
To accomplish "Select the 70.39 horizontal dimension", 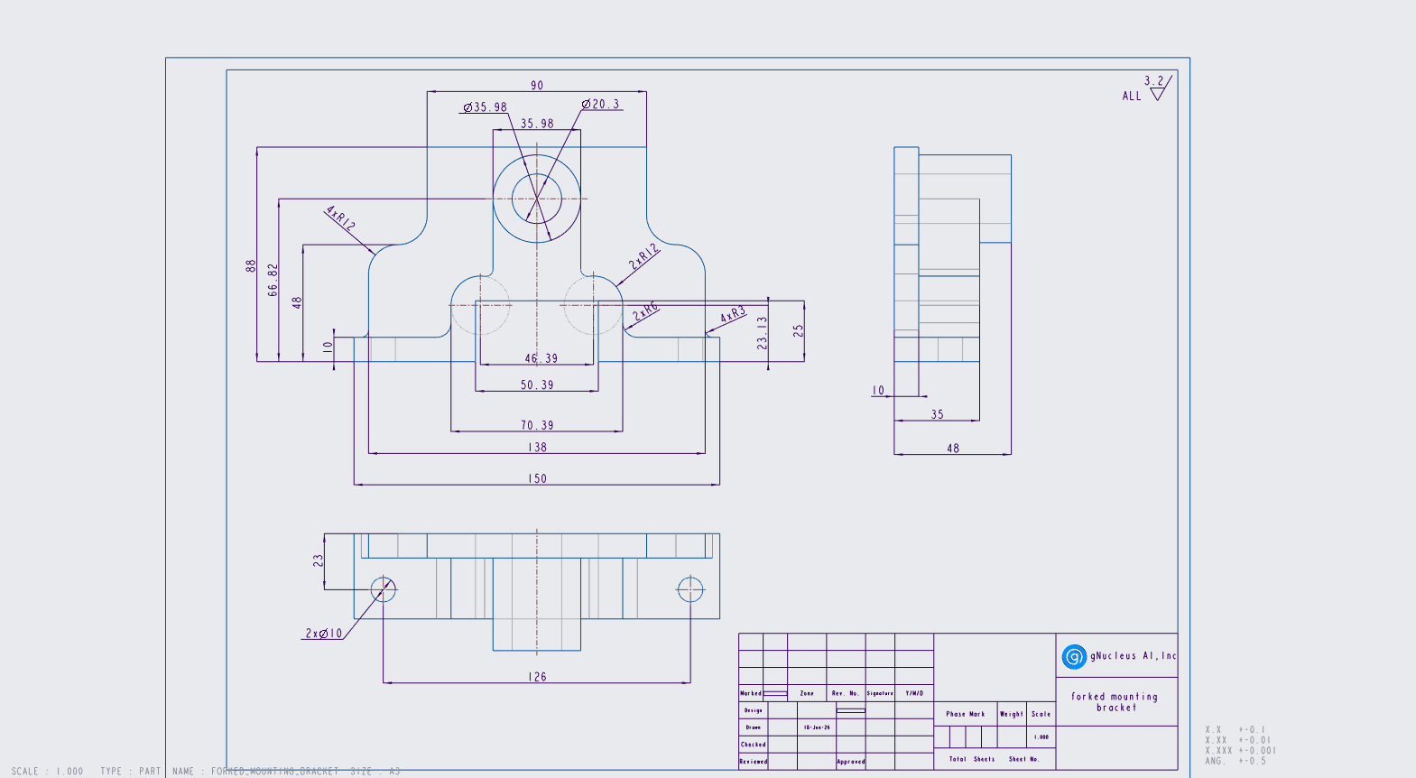I will pyautogui.click(x=537, y=425).
